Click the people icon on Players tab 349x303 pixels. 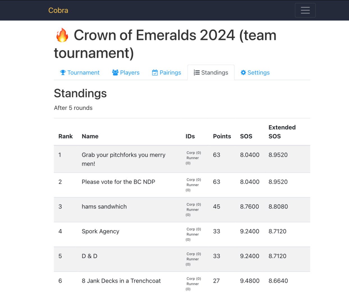115,73
